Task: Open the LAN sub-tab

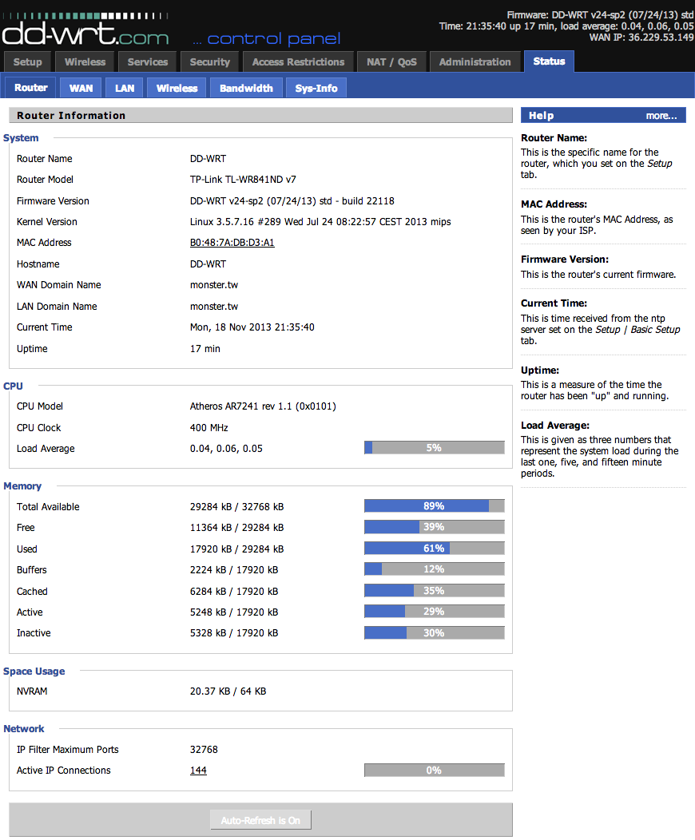Action: tap(125, 89)
